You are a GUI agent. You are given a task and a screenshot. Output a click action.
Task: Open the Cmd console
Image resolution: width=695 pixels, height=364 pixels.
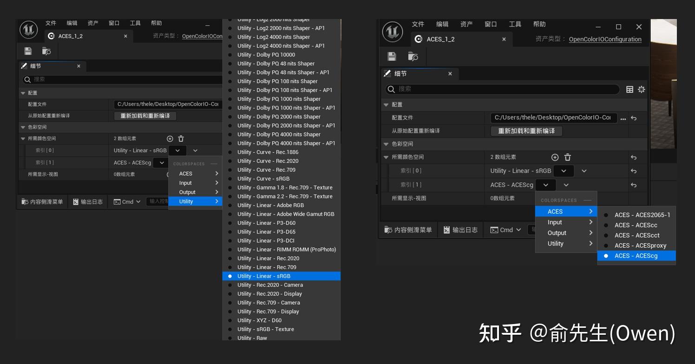click(505, 230)
